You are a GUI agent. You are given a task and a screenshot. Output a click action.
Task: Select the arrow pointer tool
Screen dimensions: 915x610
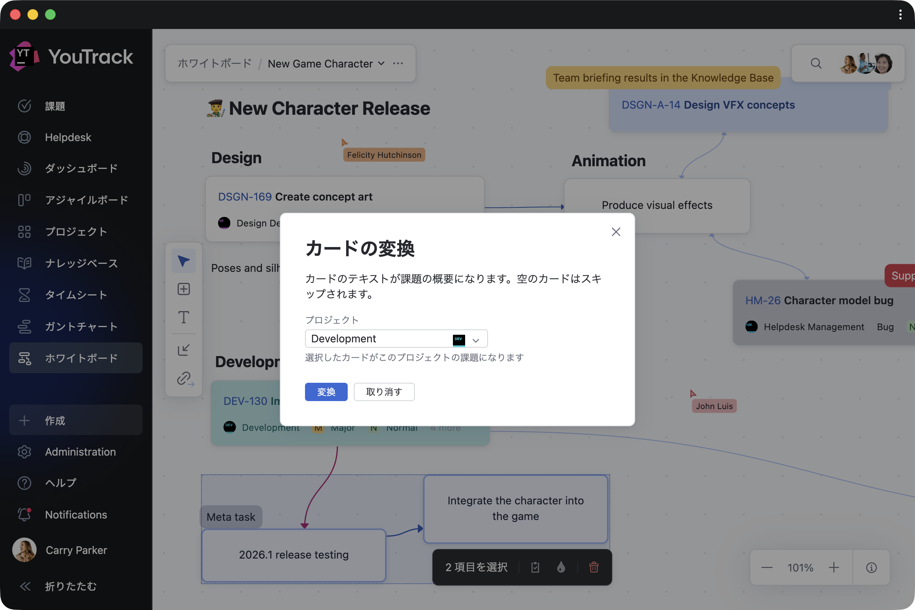(183, 261)
